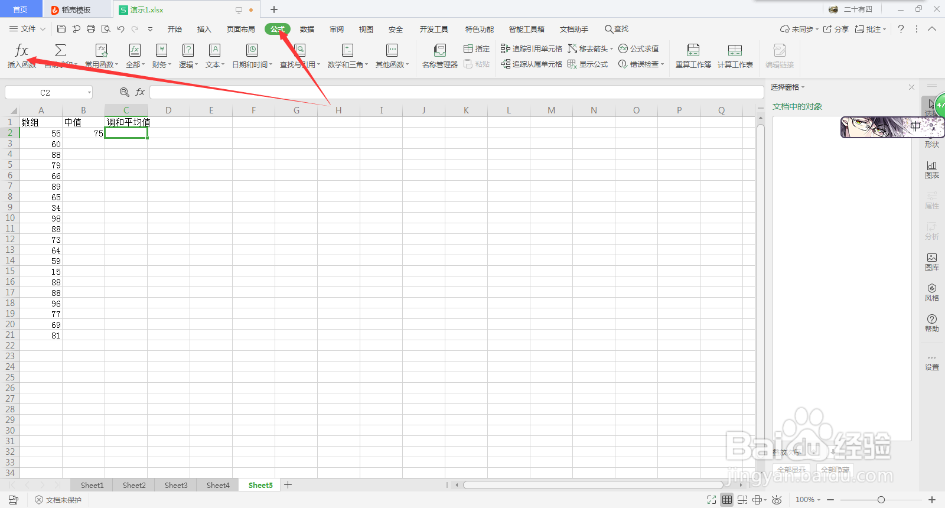Viewport: 945px width, 508px height.
Task: Collapse the ribbon with the chevron
Action: tap(932, 29)
